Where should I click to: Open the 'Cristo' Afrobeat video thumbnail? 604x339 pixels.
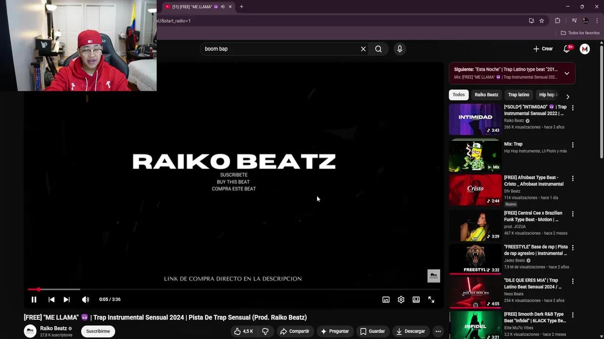click(x=475, y=190)
